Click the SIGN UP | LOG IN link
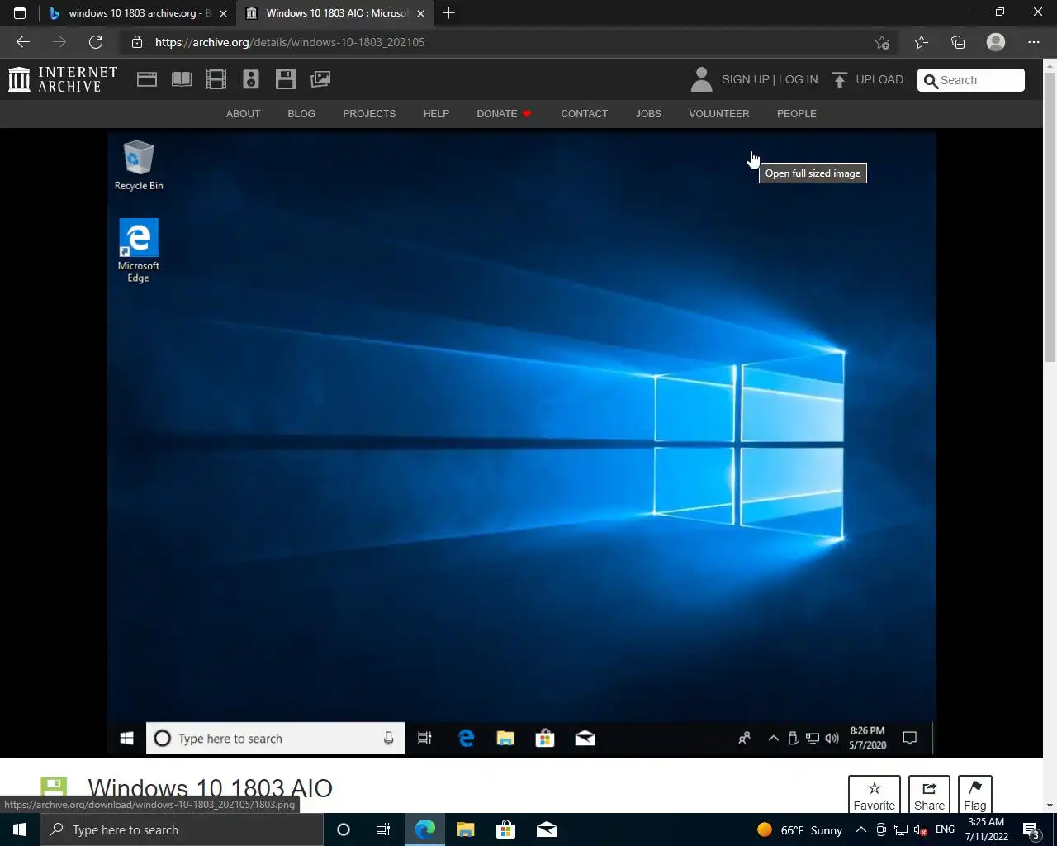Image resolution: width=1057 pixels, height=846 pixels. pos(770,79)
